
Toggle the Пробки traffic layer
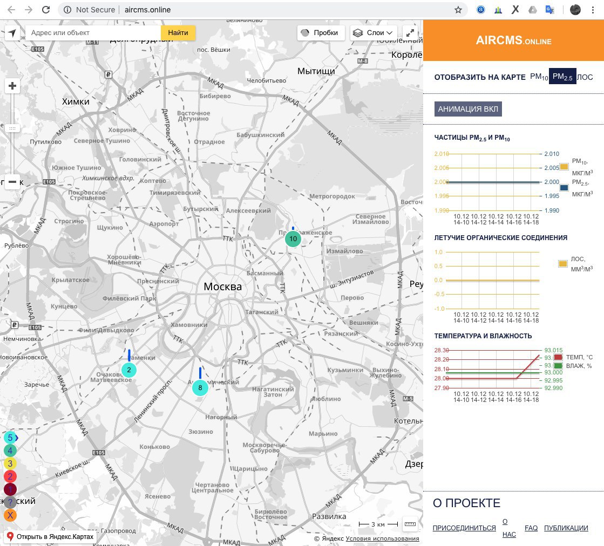321,33
